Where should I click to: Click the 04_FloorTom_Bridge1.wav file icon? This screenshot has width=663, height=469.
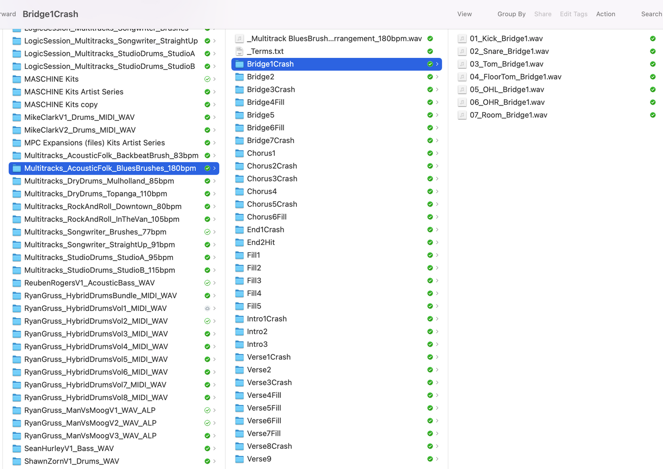click(462, 77)
